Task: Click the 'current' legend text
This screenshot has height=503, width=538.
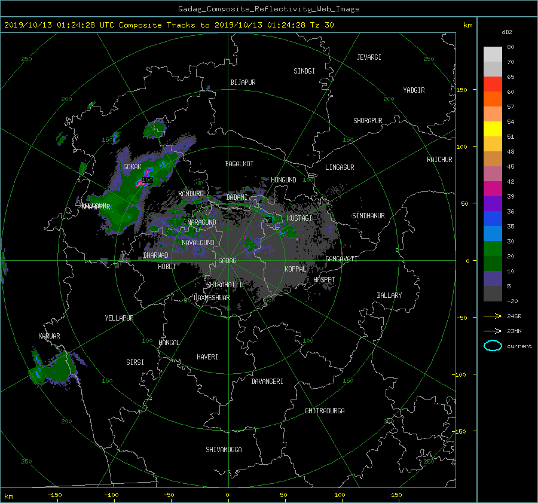Action: point(519,346)
